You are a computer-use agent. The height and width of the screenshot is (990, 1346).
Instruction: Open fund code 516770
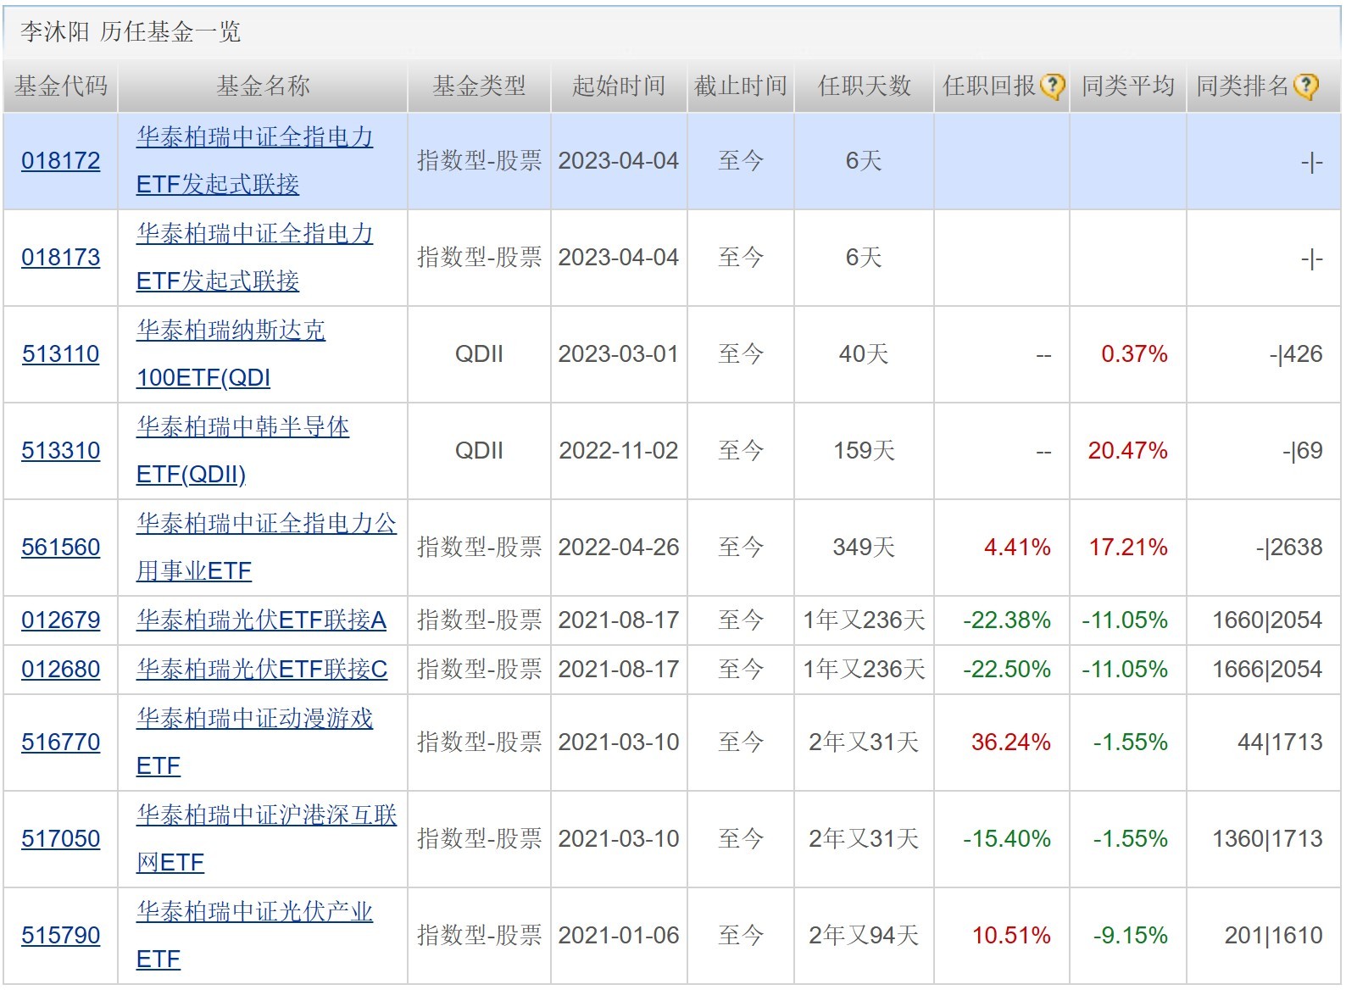(61, 742)
